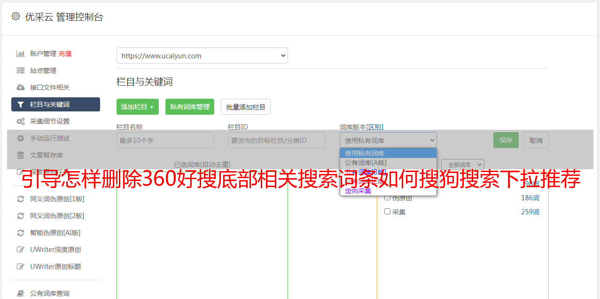This screenshot has height=299, width=600.
Task: Click the 优采云 管理控制台 title
Action: [x=64, y=17]
